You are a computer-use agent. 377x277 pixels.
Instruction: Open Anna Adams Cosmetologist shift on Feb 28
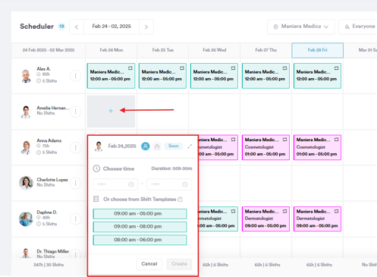tap(317, 147)
